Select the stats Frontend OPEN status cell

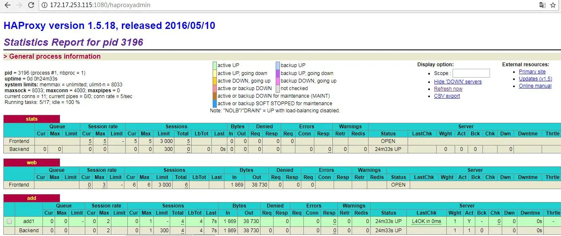[x=388, y=141]
